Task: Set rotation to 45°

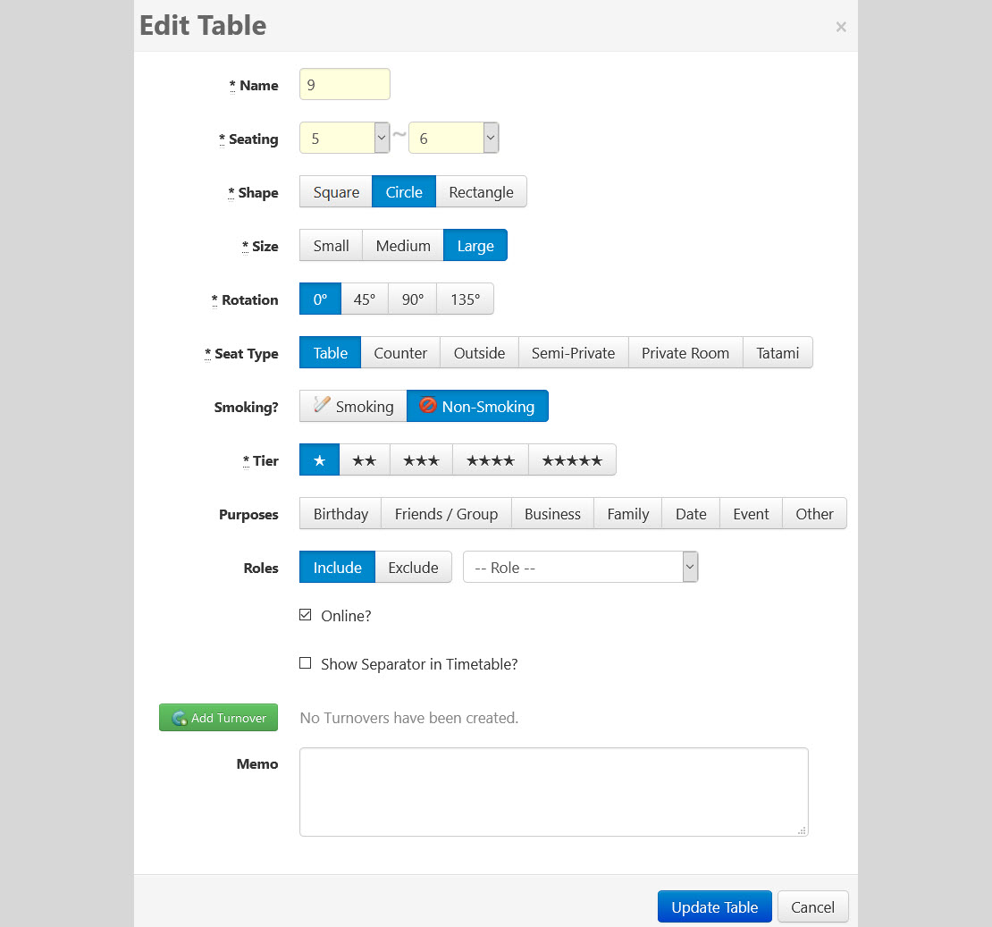Action: click(365, 299)
